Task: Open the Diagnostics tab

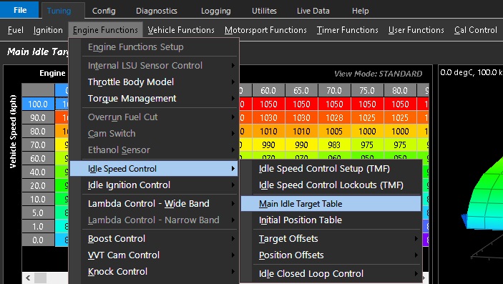Action: coord(157,11)
